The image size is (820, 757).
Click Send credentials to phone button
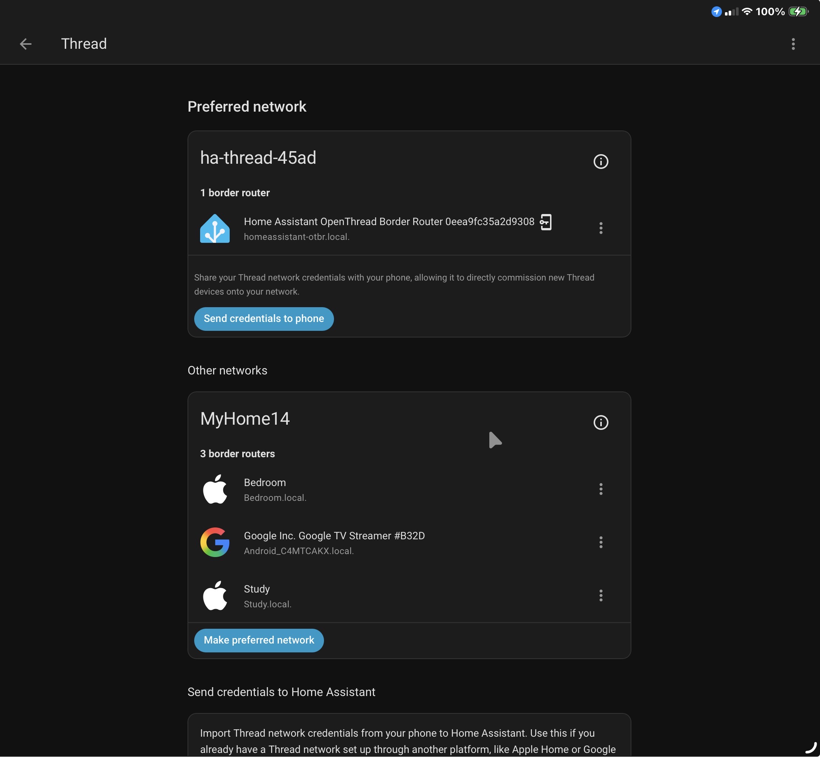[264, 319]
